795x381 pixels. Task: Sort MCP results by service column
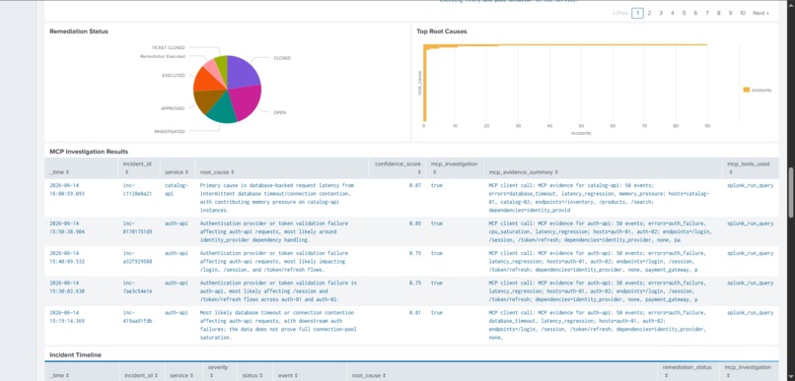tap(177, 172)
